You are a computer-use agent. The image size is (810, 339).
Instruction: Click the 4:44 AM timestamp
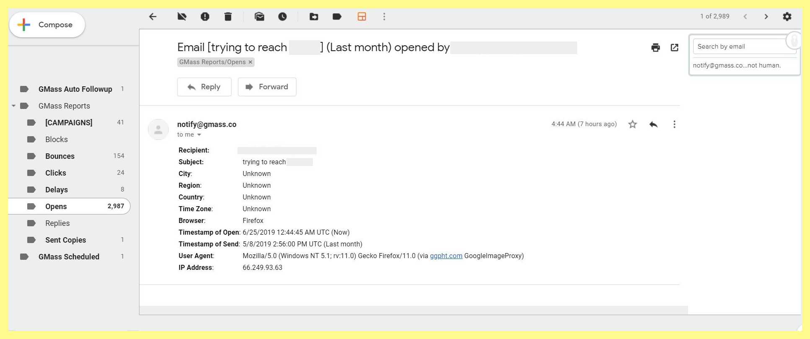[584, 124]
